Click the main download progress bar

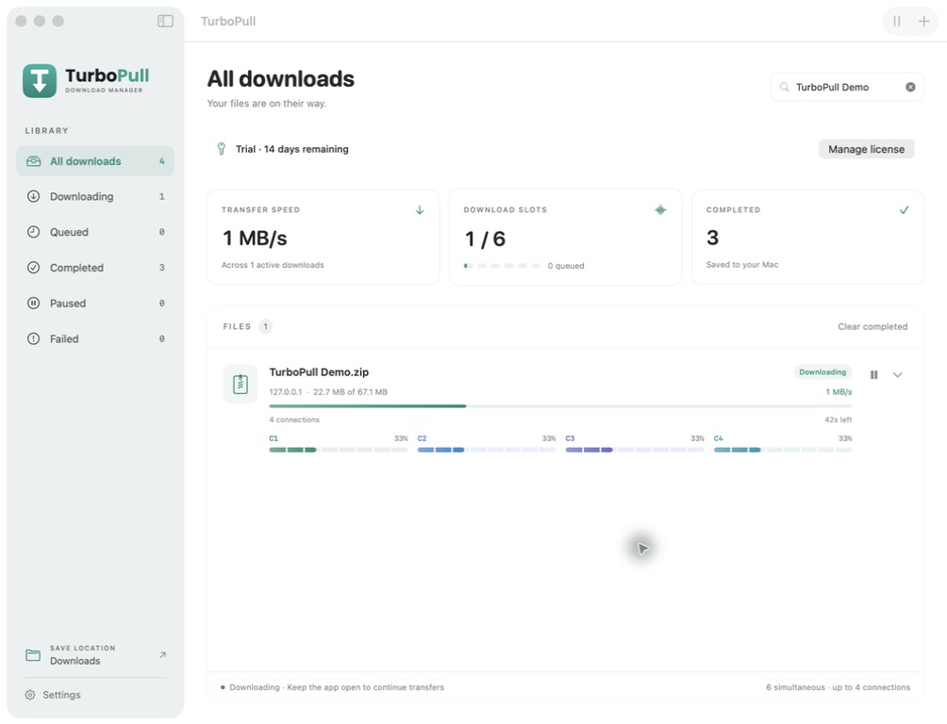tap(560, 405)
